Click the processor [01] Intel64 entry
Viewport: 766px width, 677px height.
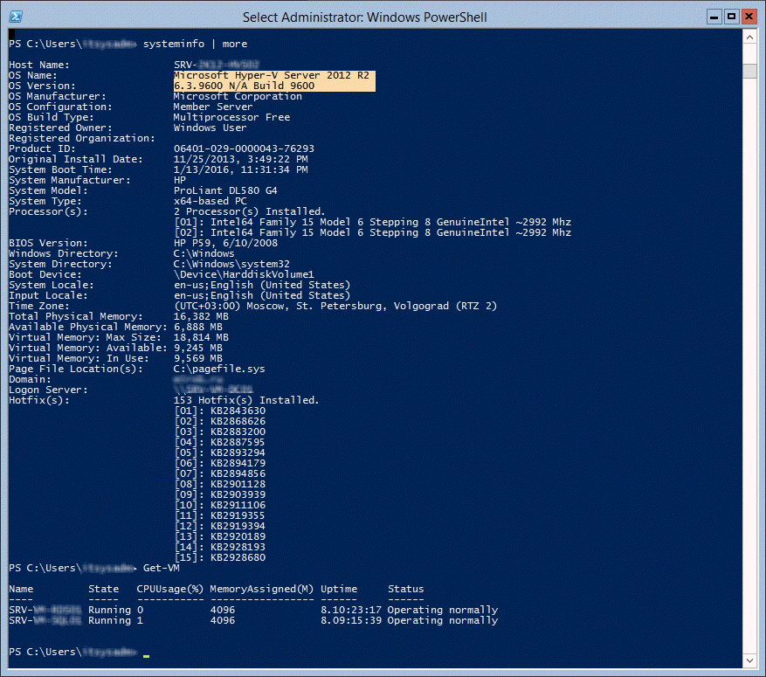(373, 222)
